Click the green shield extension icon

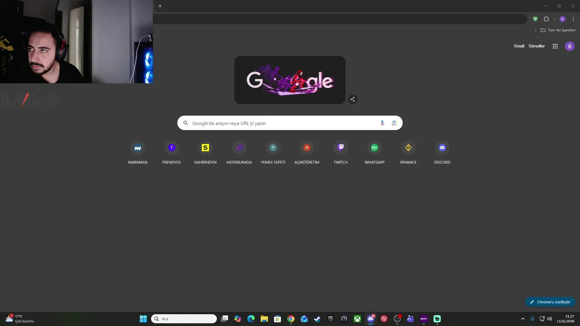coord(535,19)
